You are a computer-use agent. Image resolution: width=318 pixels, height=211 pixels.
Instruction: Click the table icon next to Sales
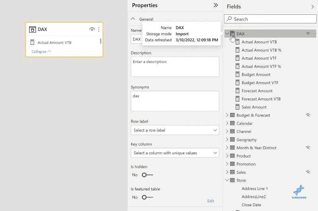233,172
